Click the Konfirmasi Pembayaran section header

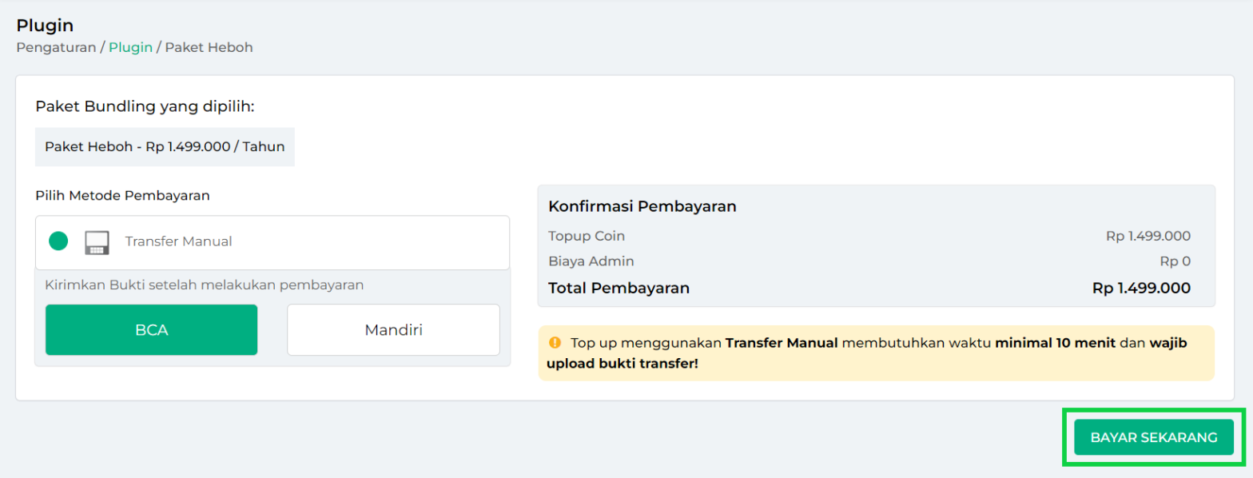[x=641, y=206]
